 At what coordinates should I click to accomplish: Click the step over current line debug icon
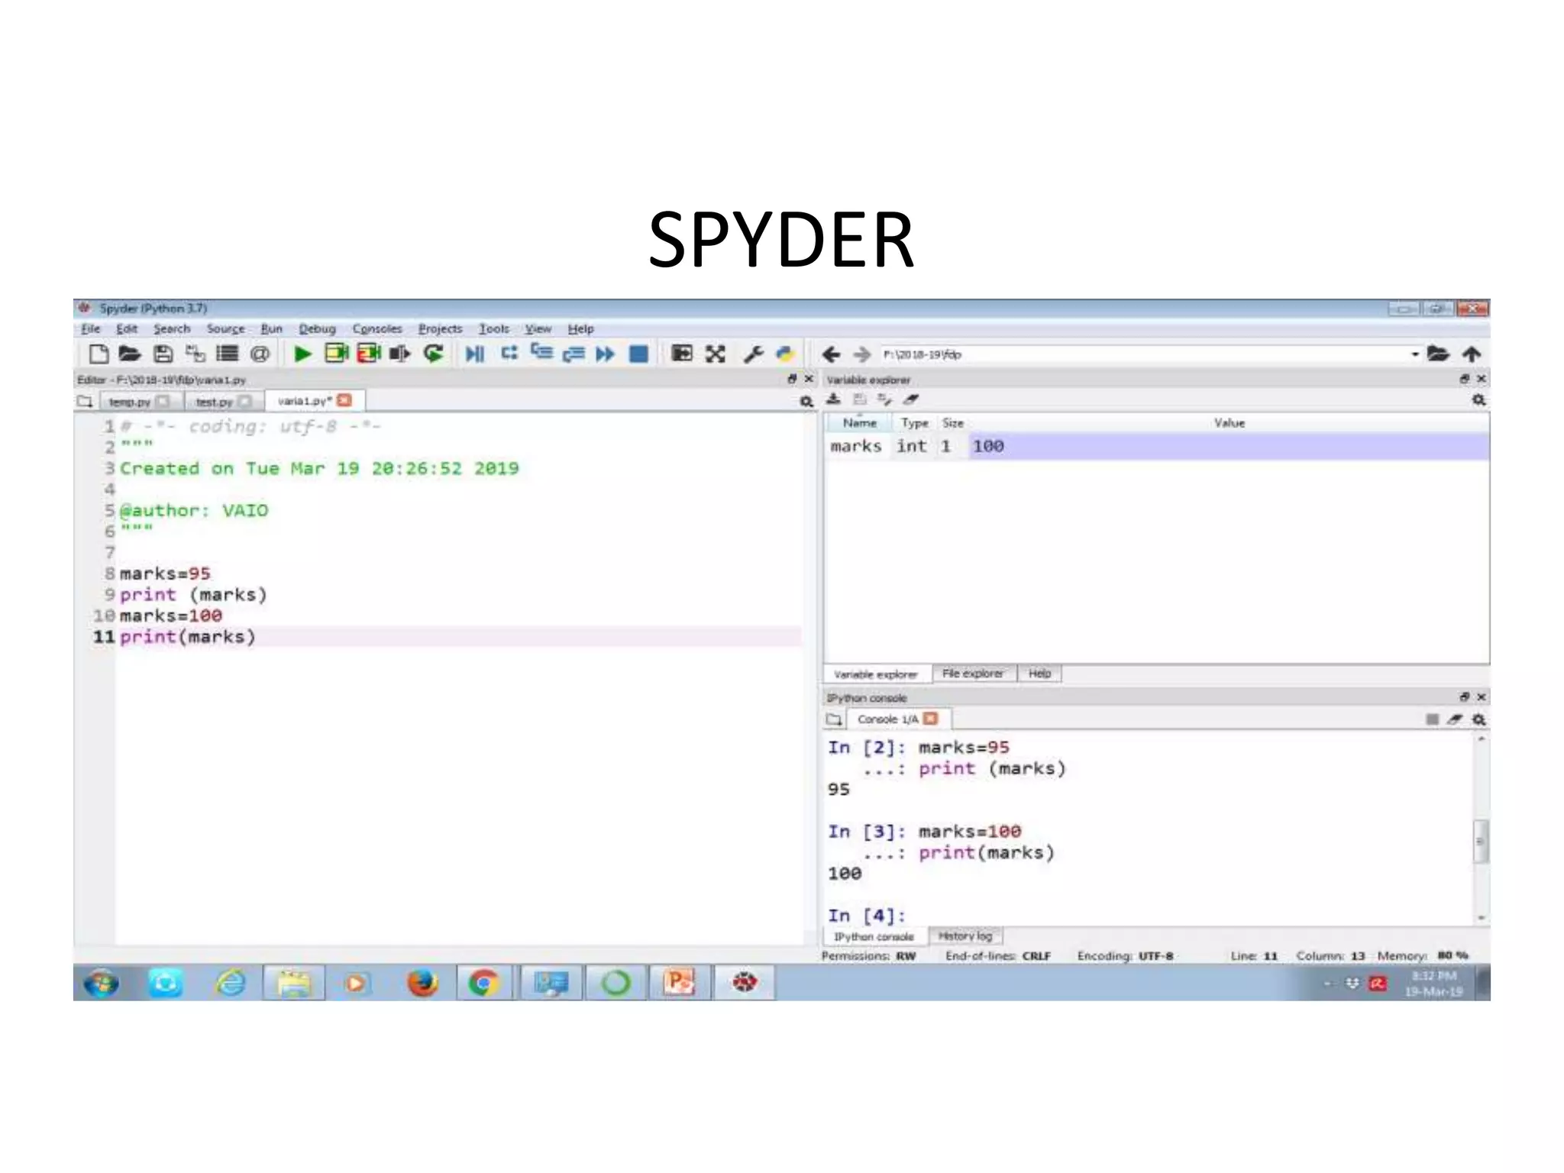[509, 353]
